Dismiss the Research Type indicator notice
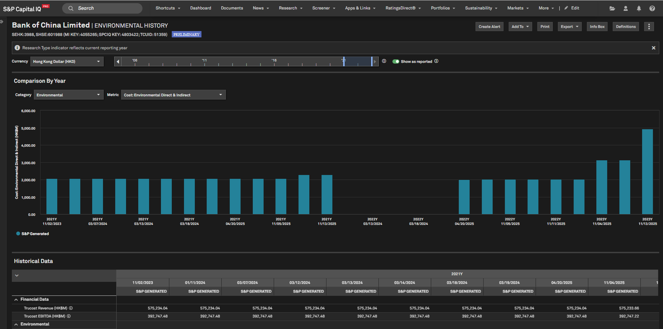Image resolution: width=663 pixels, height=329 pixels. click(653, 48)
